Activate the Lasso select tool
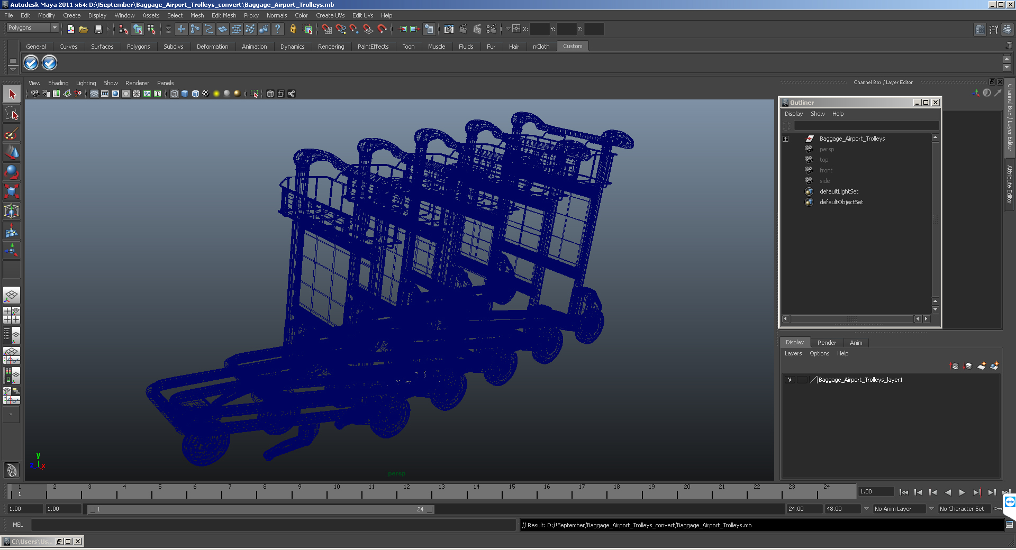The image size is (1016, 550). [12, 113]
